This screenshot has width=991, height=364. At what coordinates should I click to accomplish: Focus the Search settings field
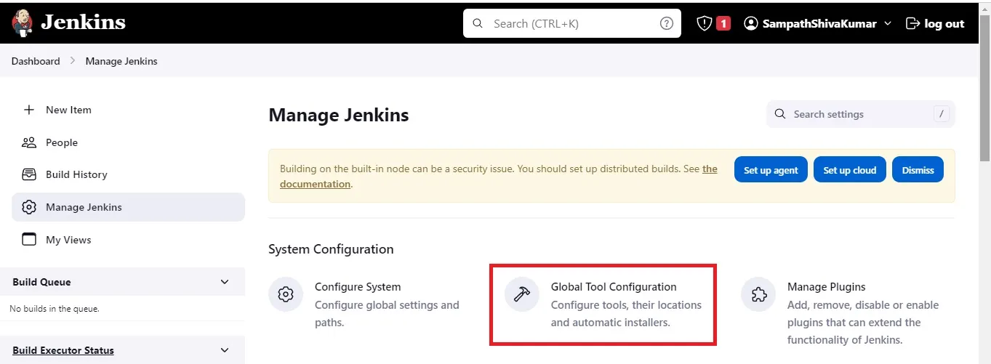(x=861, y=114)
